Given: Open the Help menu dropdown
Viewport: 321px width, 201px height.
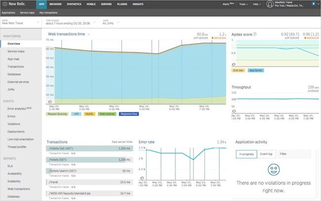Looking at the screenshot, I should 257,4.
